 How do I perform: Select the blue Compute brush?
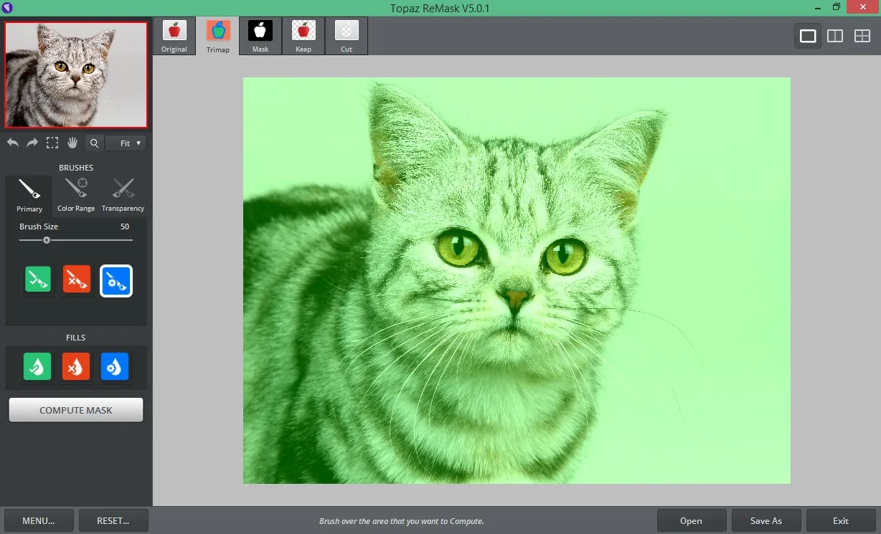pyautogui.click(x=116, y=281)
